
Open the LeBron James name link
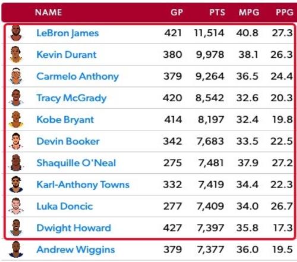tap(68, 33)
